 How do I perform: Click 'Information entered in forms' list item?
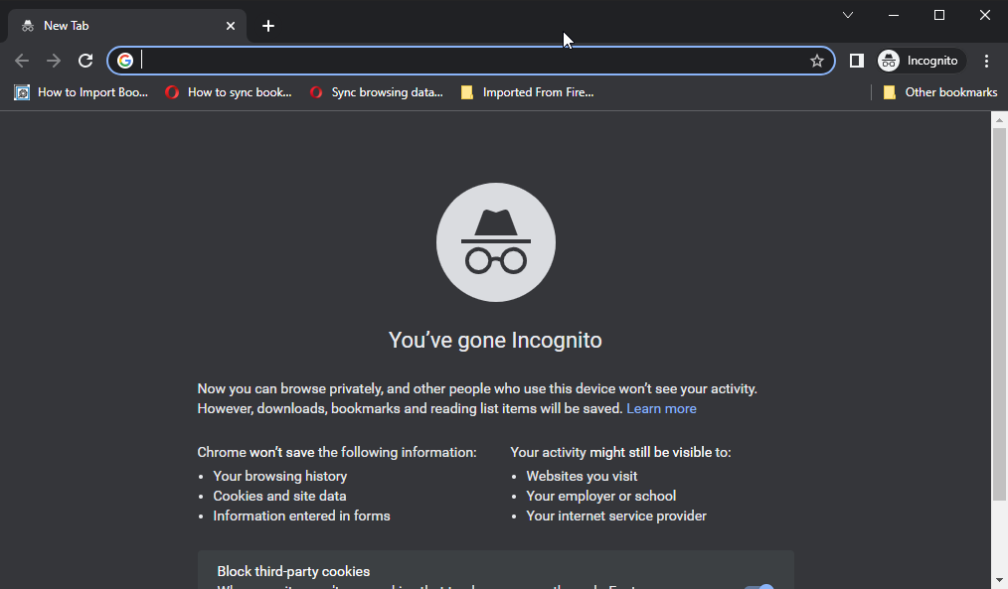point(301,515)
